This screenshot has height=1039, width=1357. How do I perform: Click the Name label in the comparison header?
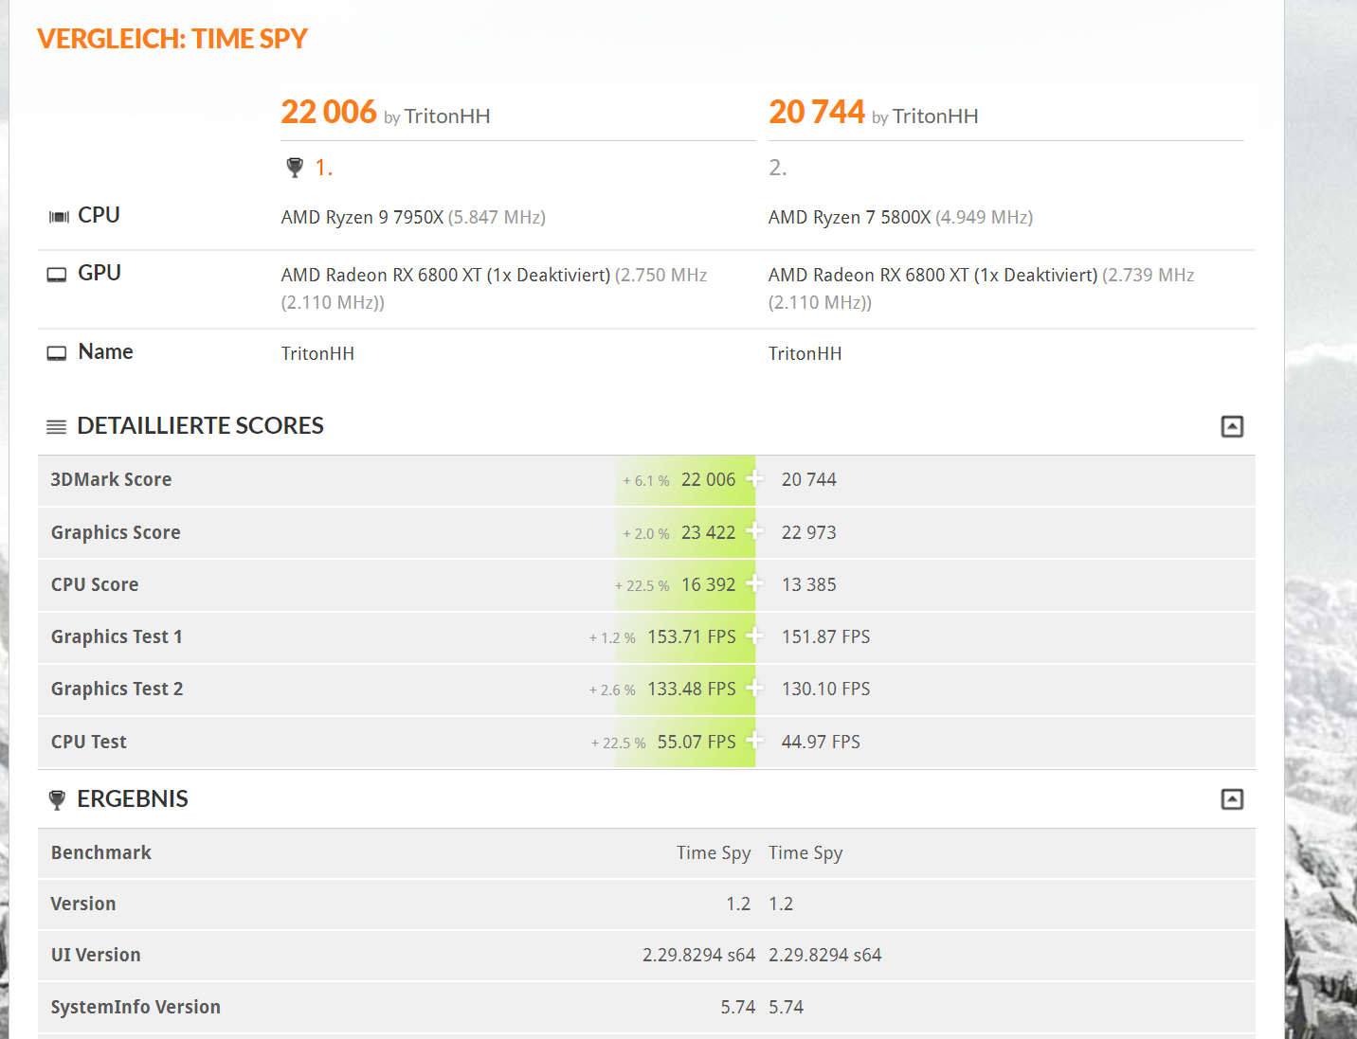click(x=105, y=351)
